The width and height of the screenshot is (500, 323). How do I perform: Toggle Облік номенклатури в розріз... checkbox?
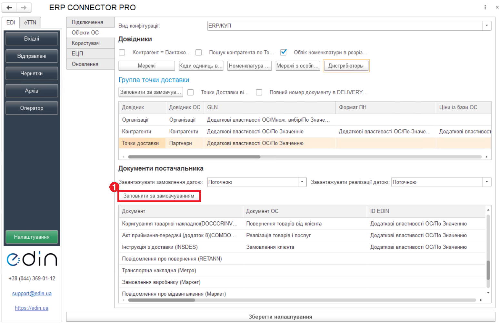(284, 52)
